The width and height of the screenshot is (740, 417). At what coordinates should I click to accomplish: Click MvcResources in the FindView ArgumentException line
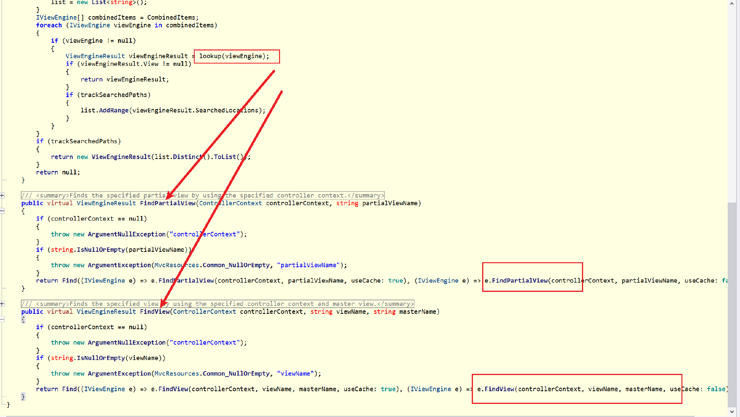[177, 374]
